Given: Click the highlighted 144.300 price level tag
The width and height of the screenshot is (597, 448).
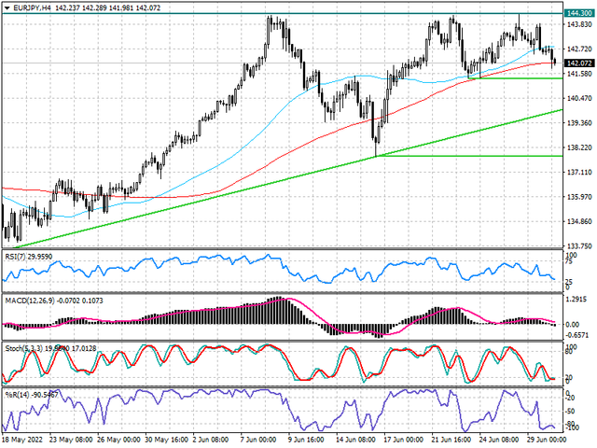Looking at the screenshot, I should [x=578, y=13].
